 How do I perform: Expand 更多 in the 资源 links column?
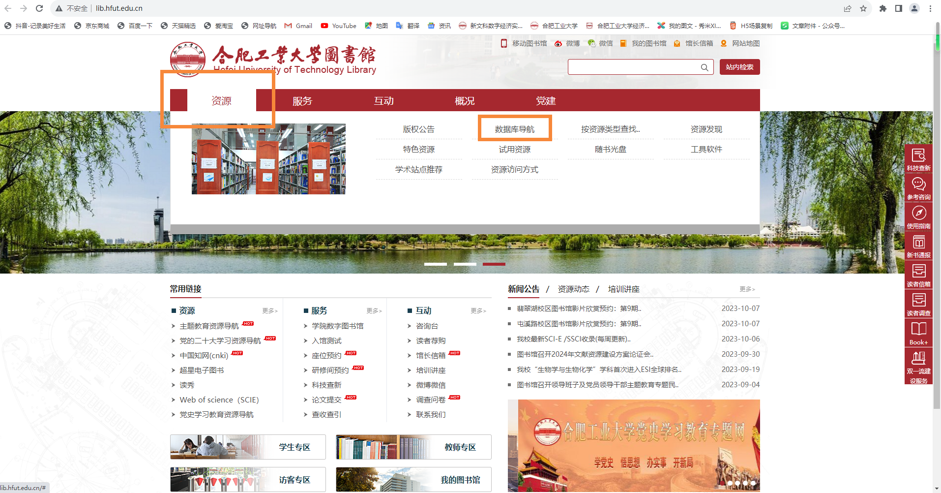(x=270, y=311)
